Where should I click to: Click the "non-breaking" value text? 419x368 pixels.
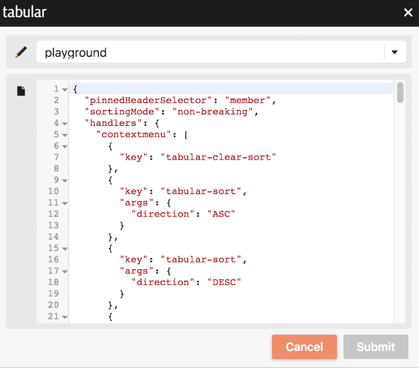pyautogui.click(x=213, y=112)
